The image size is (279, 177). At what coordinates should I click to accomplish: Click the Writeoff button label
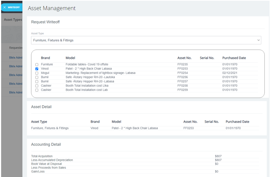pyautogui.click(x=14, y=7)
